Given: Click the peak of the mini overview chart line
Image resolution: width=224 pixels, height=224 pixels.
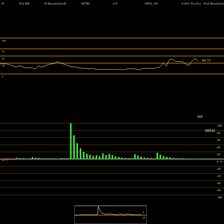Looking at the screenshot, I should tap(98, 207).
